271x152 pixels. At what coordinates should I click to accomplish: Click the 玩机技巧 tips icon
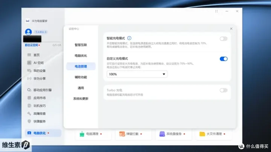pos(29,106)
